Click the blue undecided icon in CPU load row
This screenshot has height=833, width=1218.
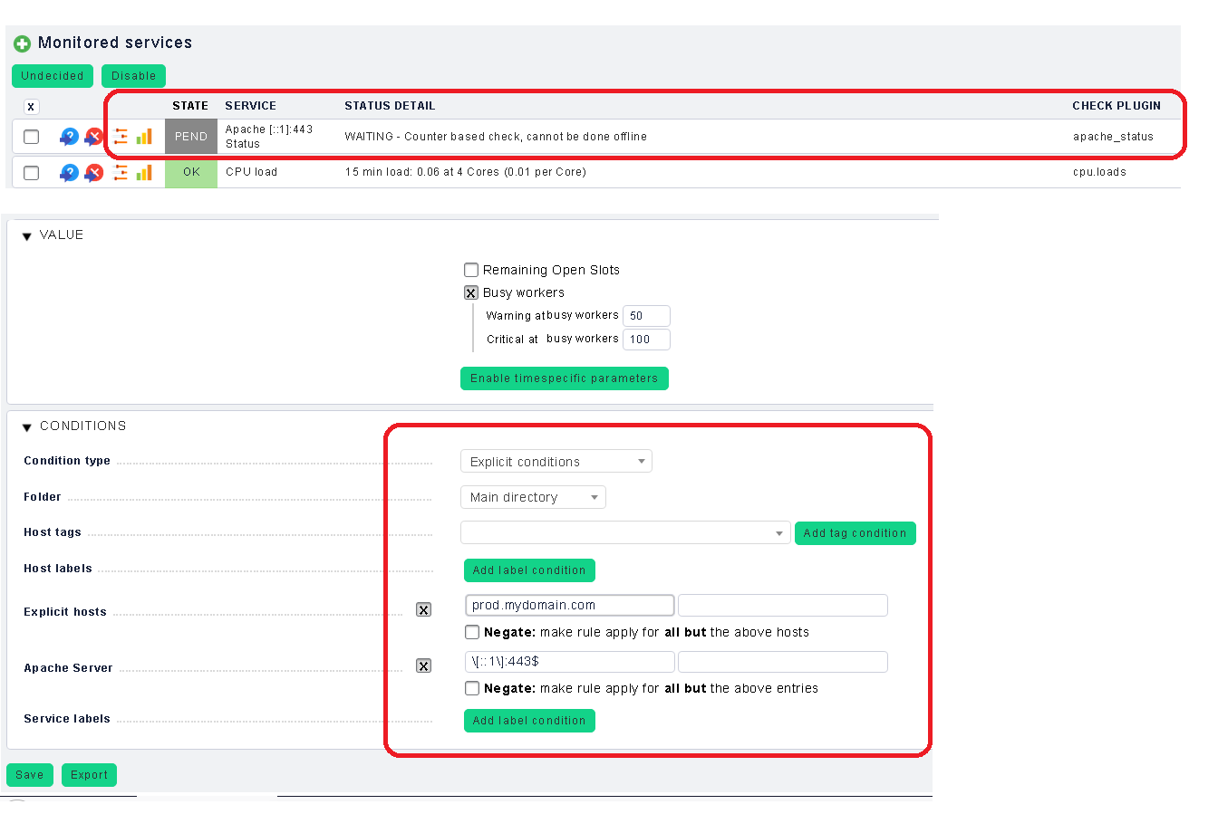pyautogui.click(x=69, y=172)
